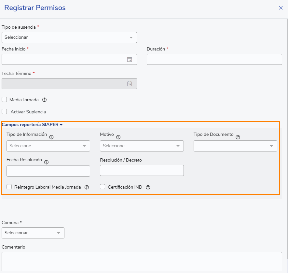
Task: Click help icon beside Fecha Resolución
Action: point(46,162)
